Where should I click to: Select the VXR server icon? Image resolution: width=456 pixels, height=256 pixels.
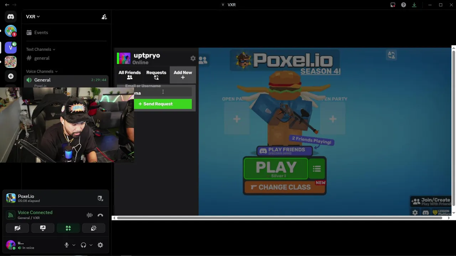coord(11,47)
